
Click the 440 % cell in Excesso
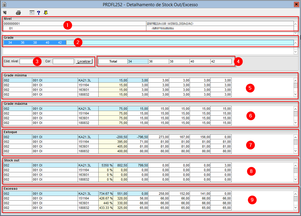[106, 203]
